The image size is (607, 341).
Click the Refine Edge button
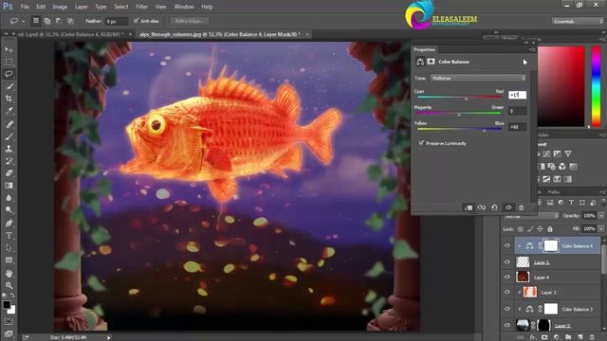click(x=190, y=21)
